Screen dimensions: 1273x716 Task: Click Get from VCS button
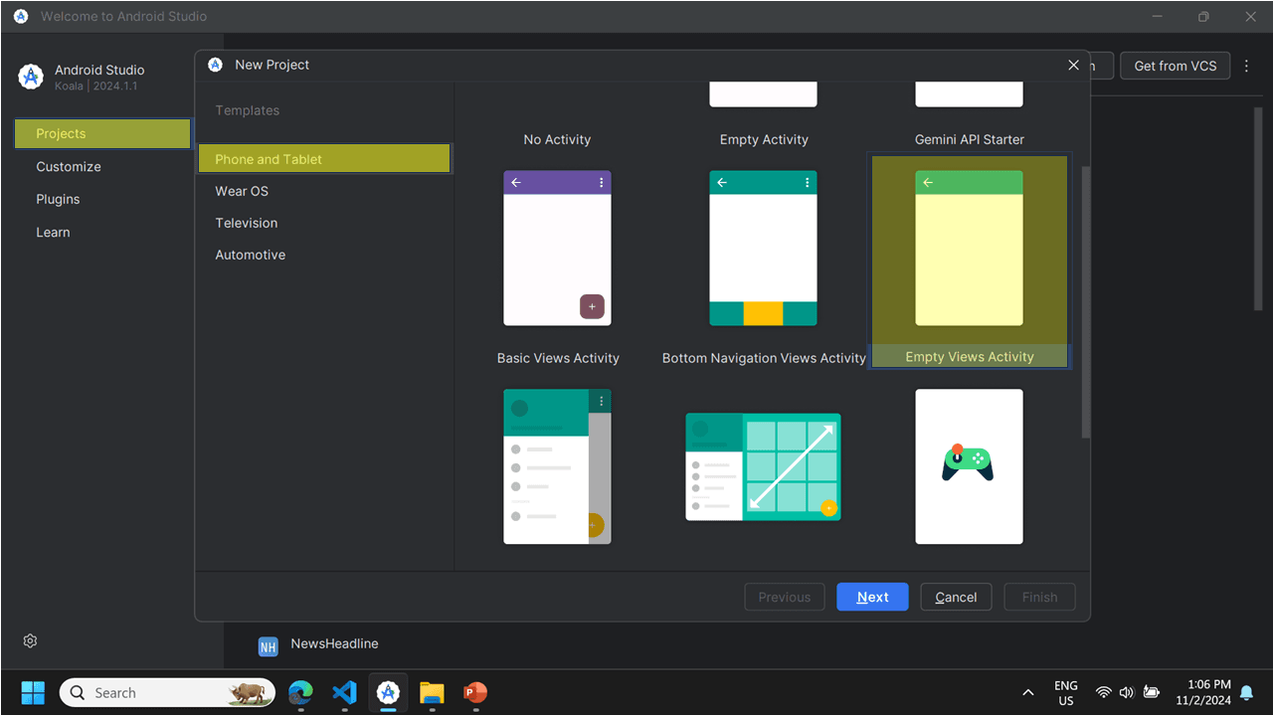point(1176,66)
